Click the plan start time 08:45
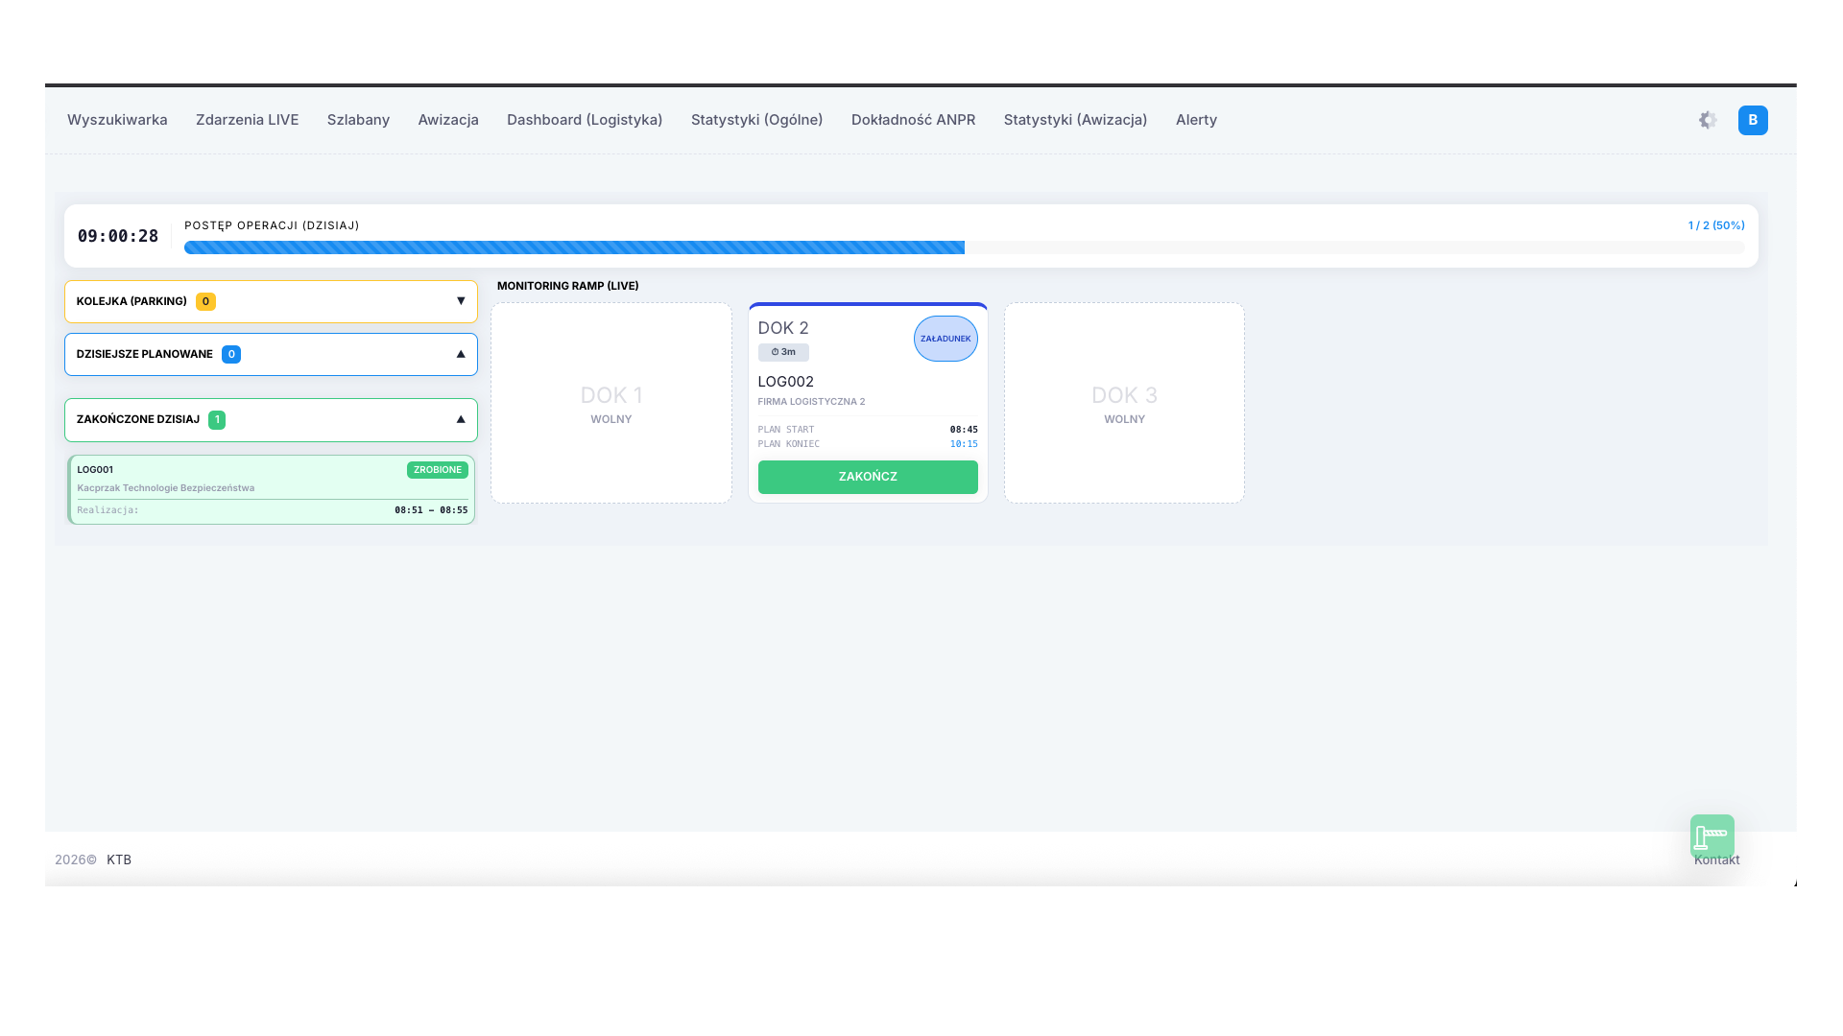Viewport: 1843px width, 1036px height. point(964,430)
